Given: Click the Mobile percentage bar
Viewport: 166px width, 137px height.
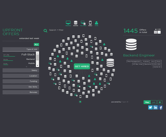Looking at the screenshot, I should coord(6,65).
